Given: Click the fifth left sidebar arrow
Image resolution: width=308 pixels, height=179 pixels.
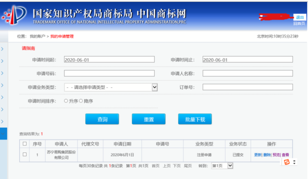Looking at the screenshot, I should [2, 97].
